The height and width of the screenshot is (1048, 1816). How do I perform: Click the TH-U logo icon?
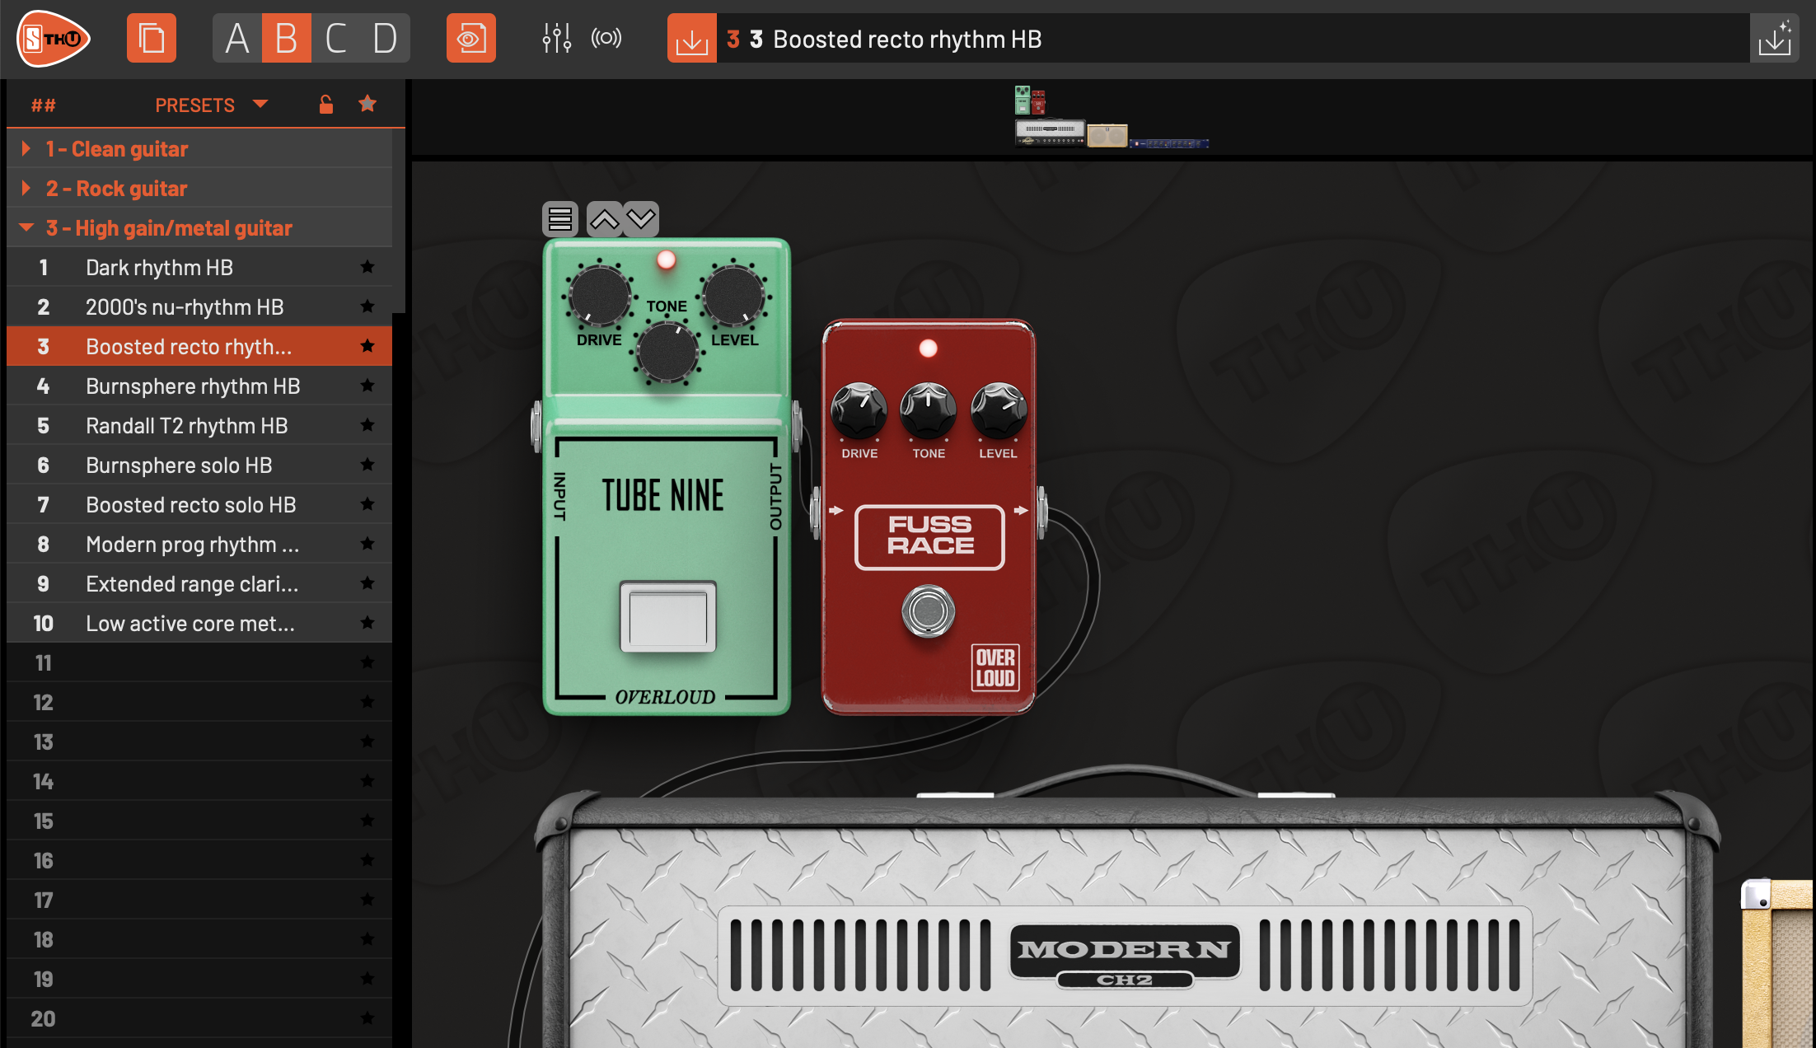click(x=54, y=39)
